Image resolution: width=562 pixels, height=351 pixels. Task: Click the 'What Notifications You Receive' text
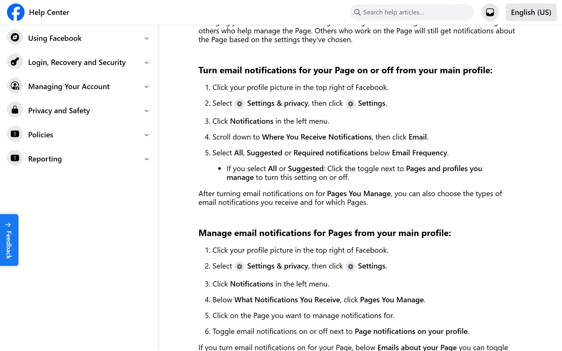tap(287, 300)
